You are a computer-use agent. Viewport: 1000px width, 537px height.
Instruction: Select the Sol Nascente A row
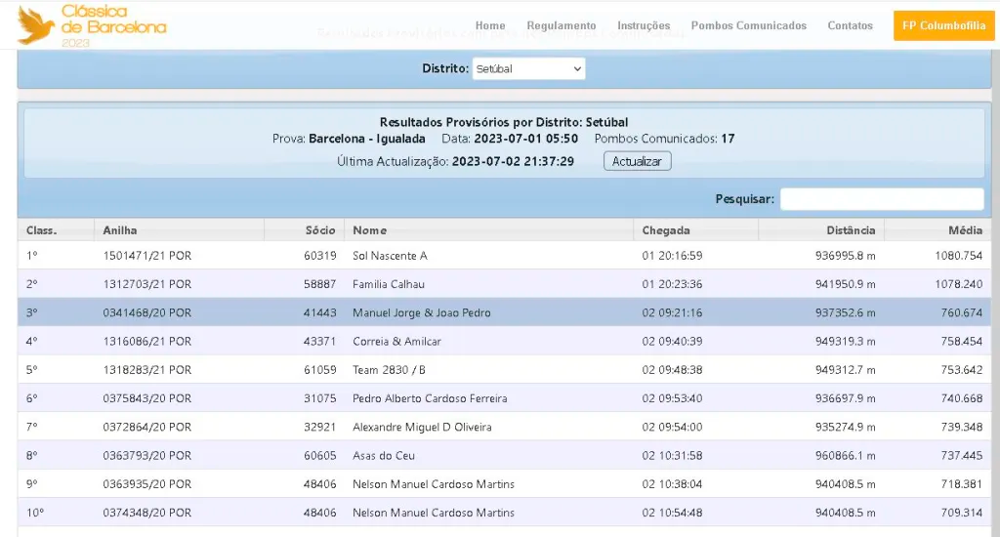tap(390, 256)
